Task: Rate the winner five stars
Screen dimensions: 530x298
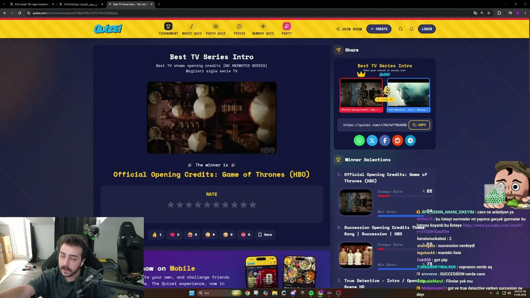Action: 207,204
